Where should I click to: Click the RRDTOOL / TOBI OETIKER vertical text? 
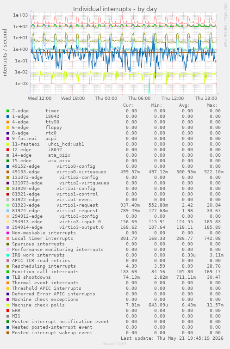225,25
